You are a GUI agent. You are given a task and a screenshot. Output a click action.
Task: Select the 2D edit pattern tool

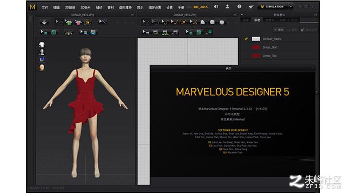[155, 22]
